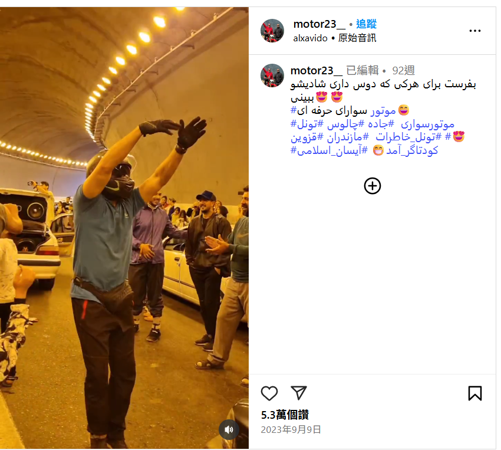Open motor23__ header profile picture
The image size is (501, 450).
pyautogui.click(x=272, y=31)
